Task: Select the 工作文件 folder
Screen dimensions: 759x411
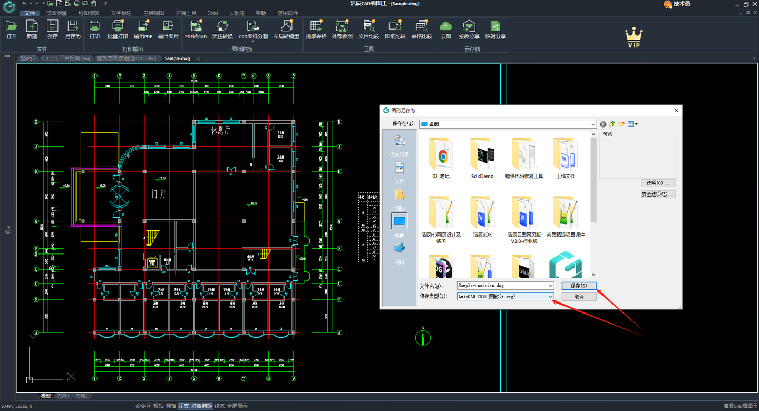Action: pyautogui.click(x=566, y=158)
